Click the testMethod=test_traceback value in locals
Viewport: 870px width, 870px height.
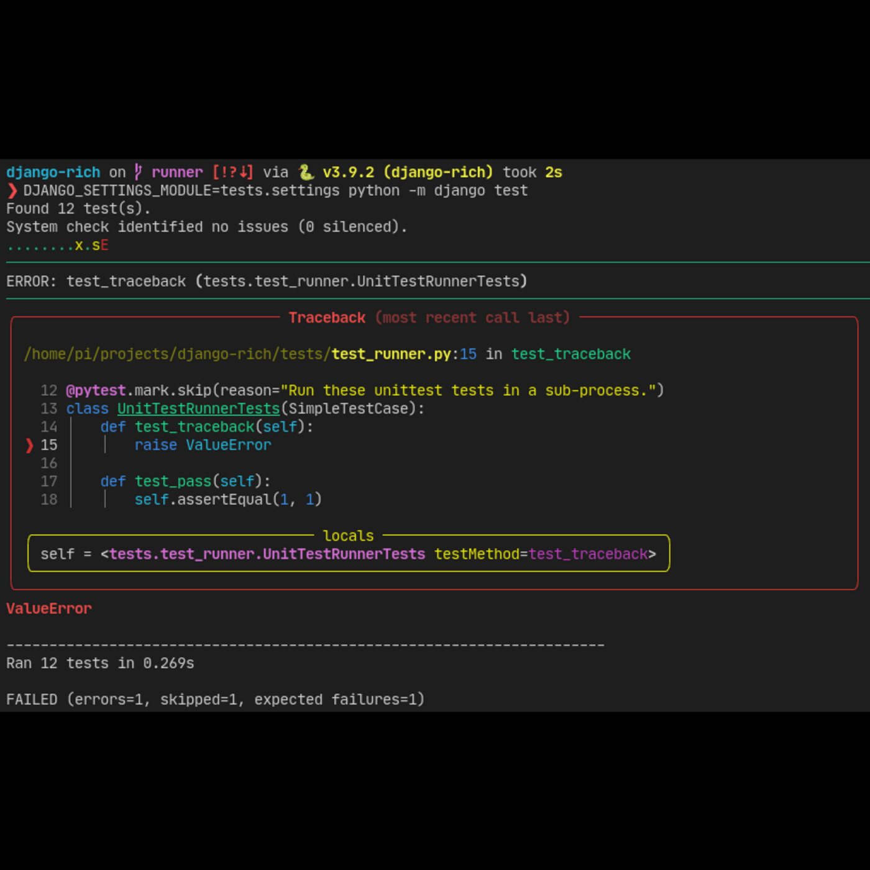click(541, 554)
